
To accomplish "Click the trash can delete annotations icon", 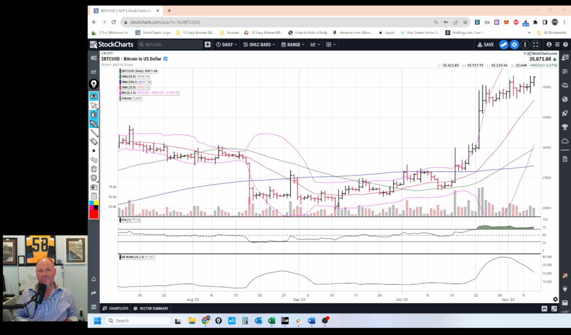I will coord(94,169).
